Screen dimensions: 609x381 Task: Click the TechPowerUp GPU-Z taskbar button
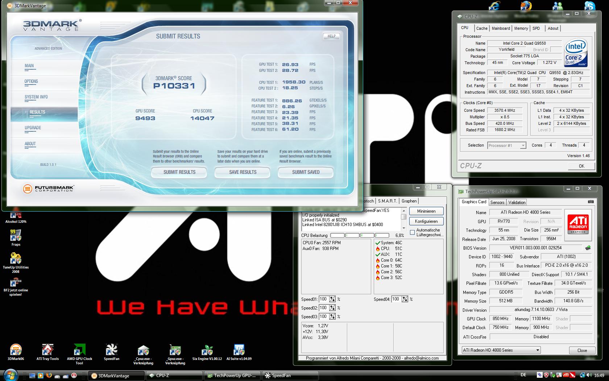(x=233, y=376)
